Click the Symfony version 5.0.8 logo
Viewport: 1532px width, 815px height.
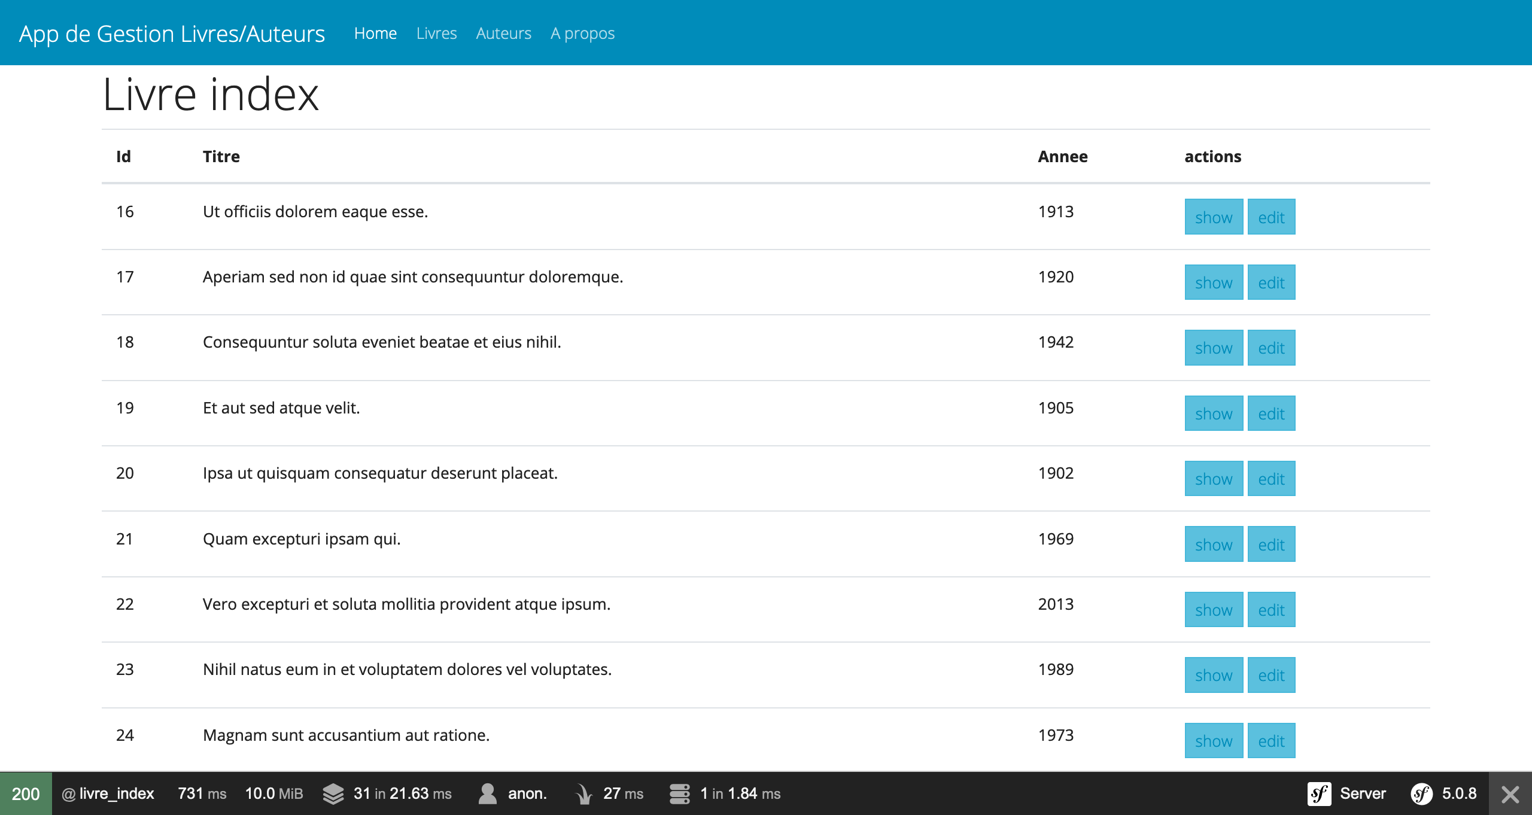click(x=1422, y=794)
